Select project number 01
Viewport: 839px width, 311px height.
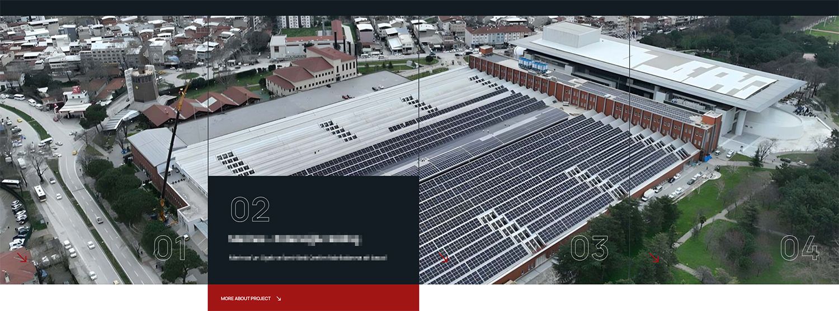[171, 248]
